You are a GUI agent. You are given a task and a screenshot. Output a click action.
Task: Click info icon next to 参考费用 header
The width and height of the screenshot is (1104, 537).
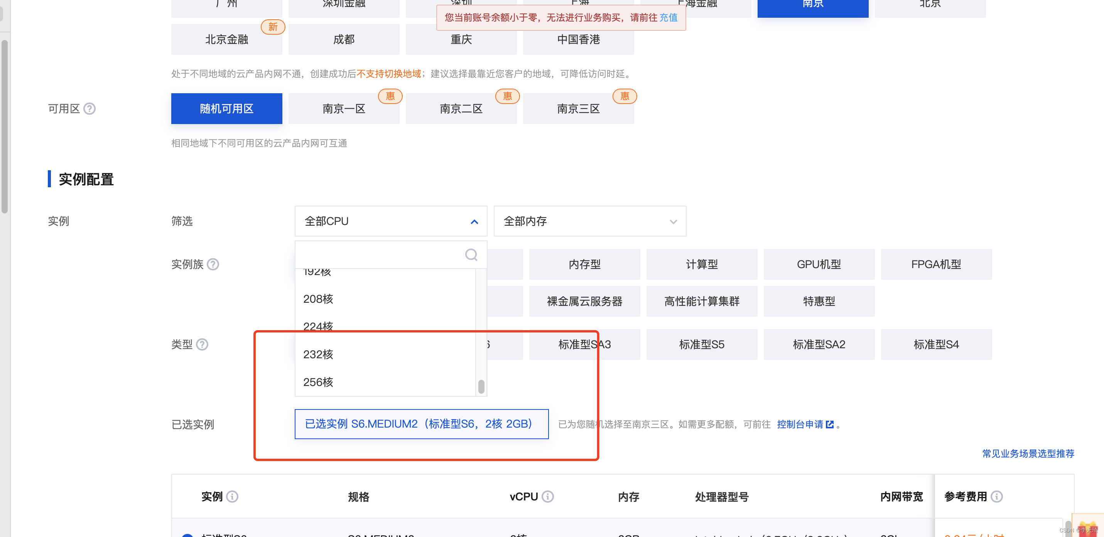[x=997, y=496]
